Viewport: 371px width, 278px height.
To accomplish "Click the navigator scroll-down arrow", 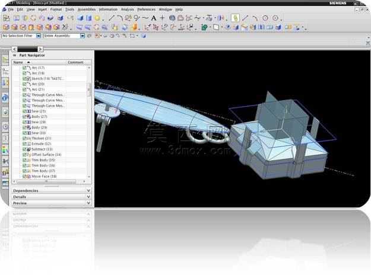I will 89,177.
